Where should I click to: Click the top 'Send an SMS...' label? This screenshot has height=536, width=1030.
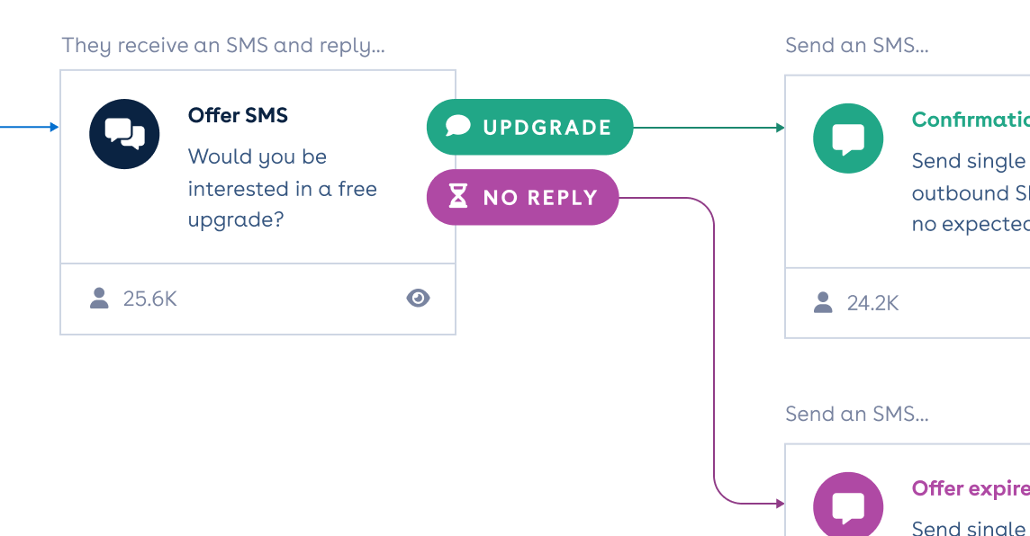click(x=856, y=45)
